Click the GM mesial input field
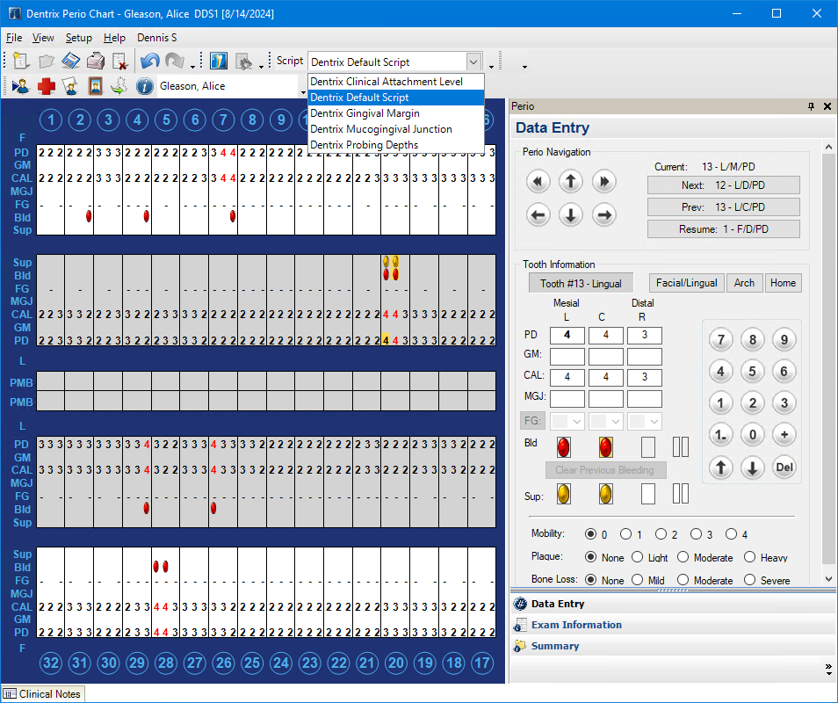838x703 pixels. [567, 356]
